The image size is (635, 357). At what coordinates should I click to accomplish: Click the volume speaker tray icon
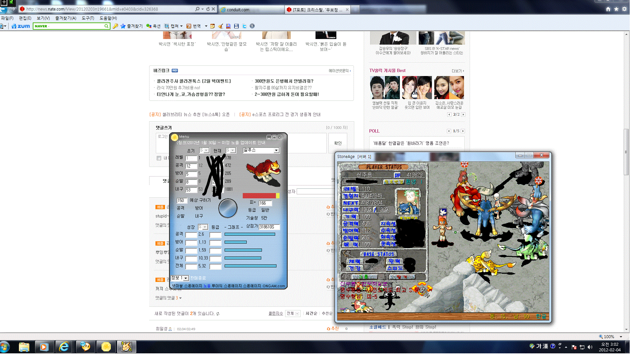tap(590, 347)
